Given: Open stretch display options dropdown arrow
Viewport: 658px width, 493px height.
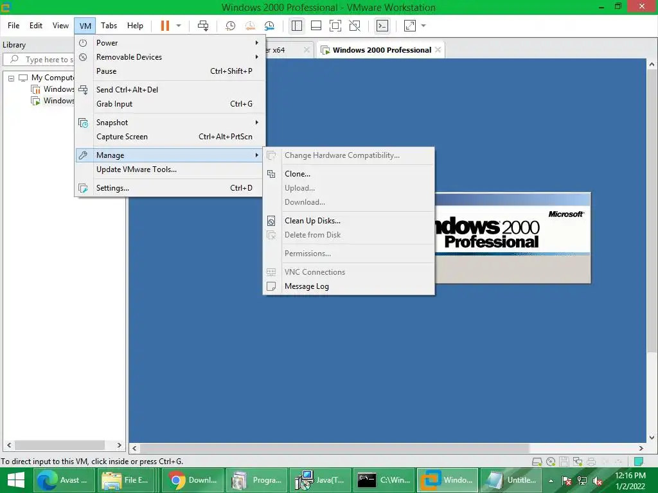Looking at the screenshot, I should [x=423, y=26].
